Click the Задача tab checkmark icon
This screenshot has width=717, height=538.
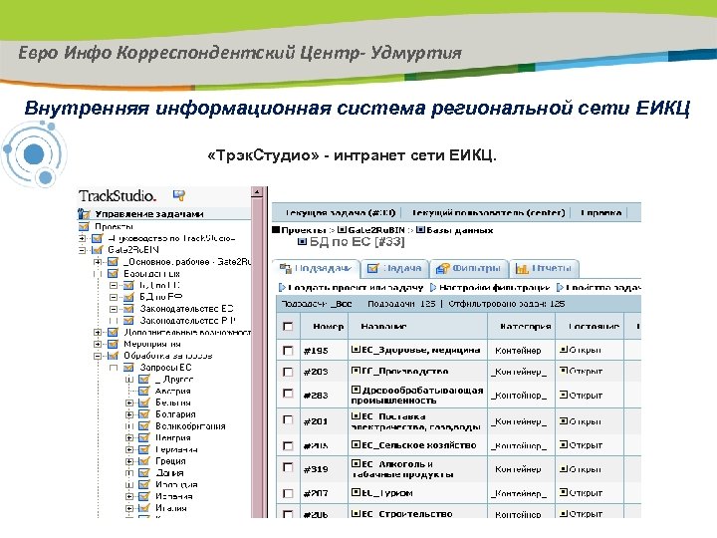373,269
